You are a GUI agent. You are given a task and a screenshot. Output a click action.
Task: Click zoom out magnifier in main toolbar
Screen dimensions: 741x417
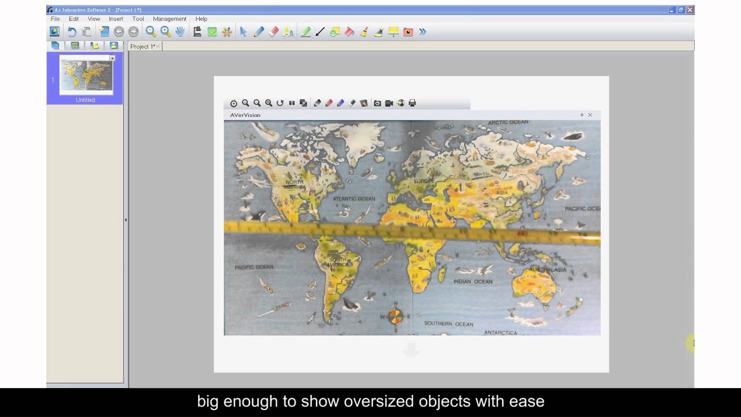click(151, 32)
